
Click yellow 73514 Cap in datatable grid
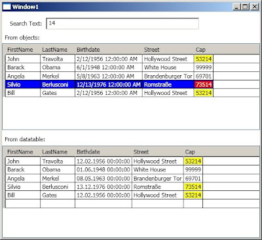(193, 186)
